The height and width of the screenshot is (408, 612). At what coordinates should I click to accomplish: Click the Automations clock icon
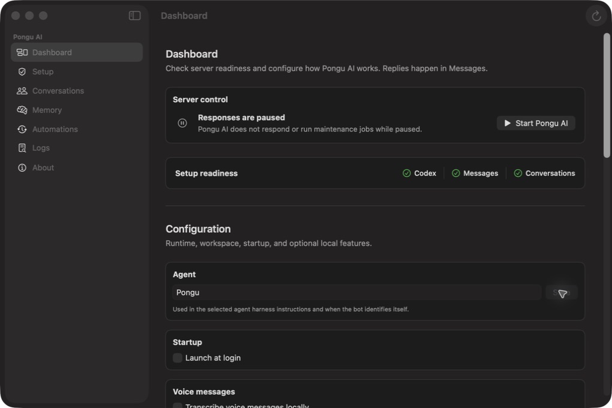click(x=22, y=129)
